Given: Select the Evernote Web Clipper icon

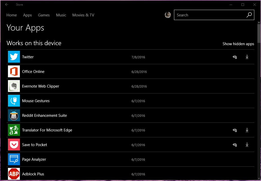Looking at the screenshot, I should coord(14,86).
